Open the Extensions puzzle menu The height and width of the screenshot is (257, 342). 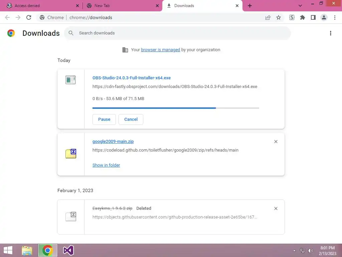point(303,17)
